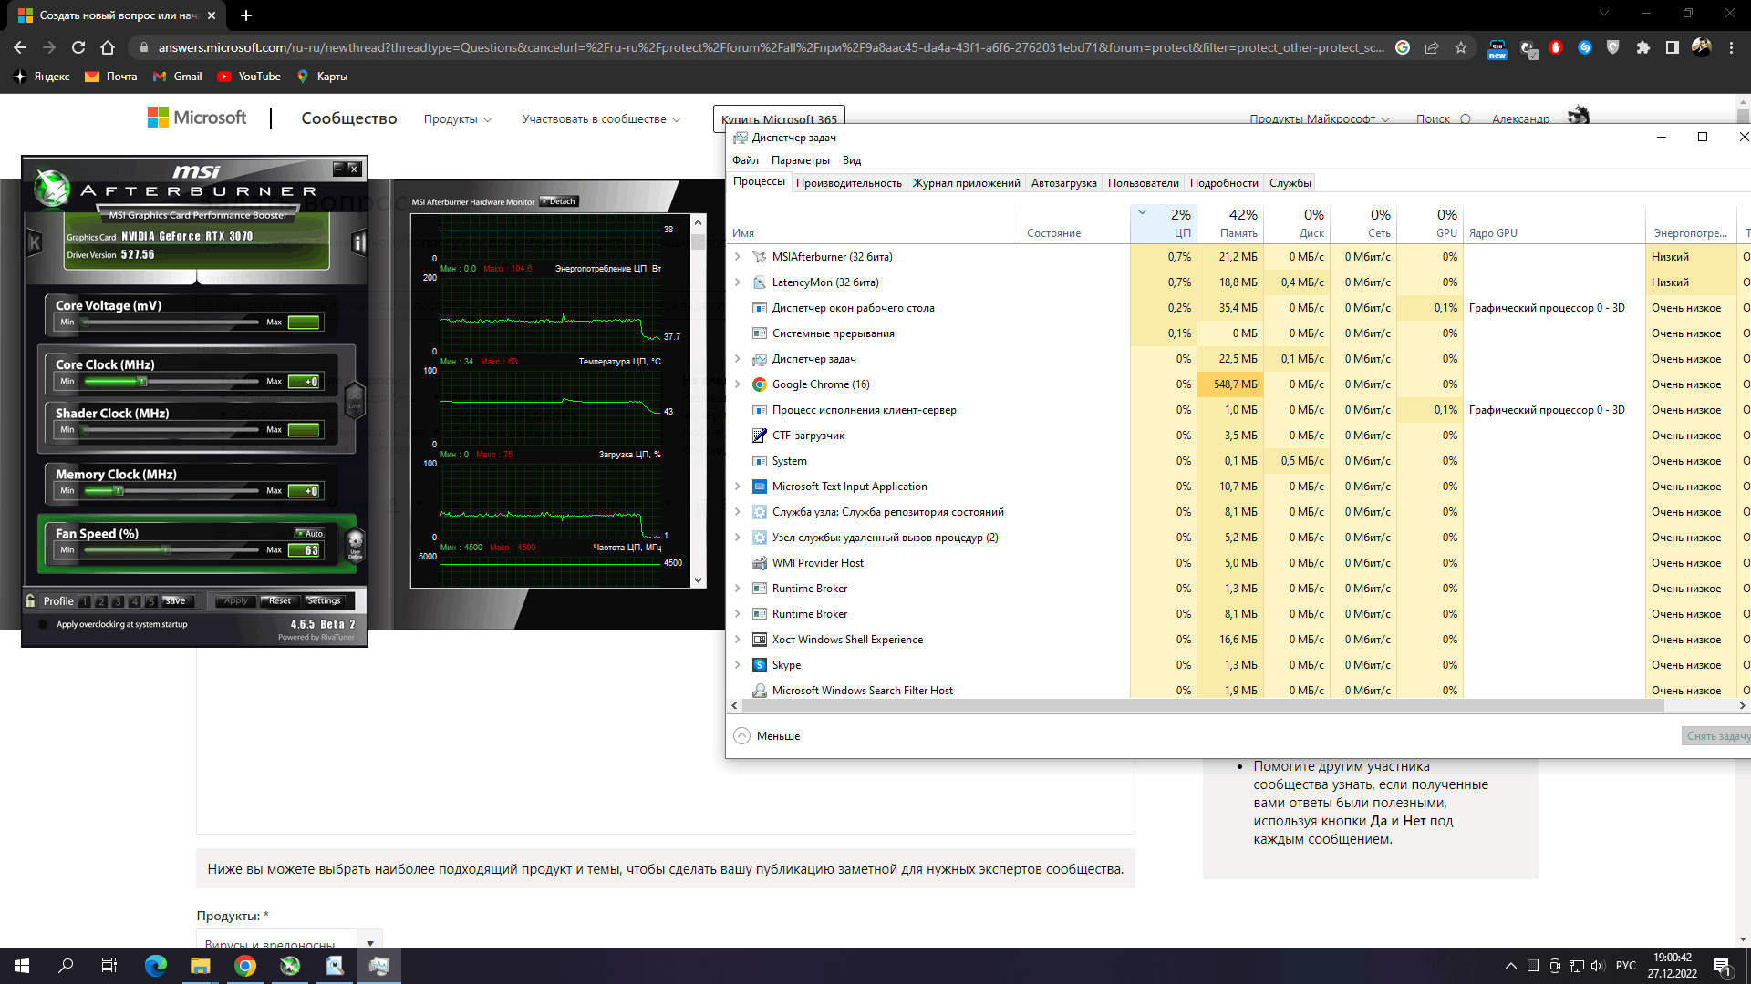Open Файл menu in Task Manager
The height and width of the screenshot is (984, 1751).
coord(745,160)
